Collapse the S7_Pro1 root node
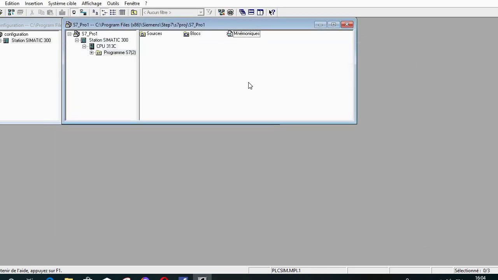 point(70,34)
